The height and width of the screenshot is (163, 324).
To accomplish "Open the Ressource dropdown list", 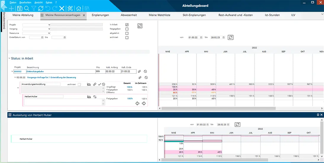I will 36,33.
